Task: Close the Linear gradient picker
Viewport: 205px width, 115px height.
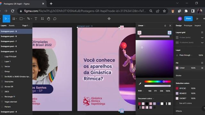Action: 170,26
